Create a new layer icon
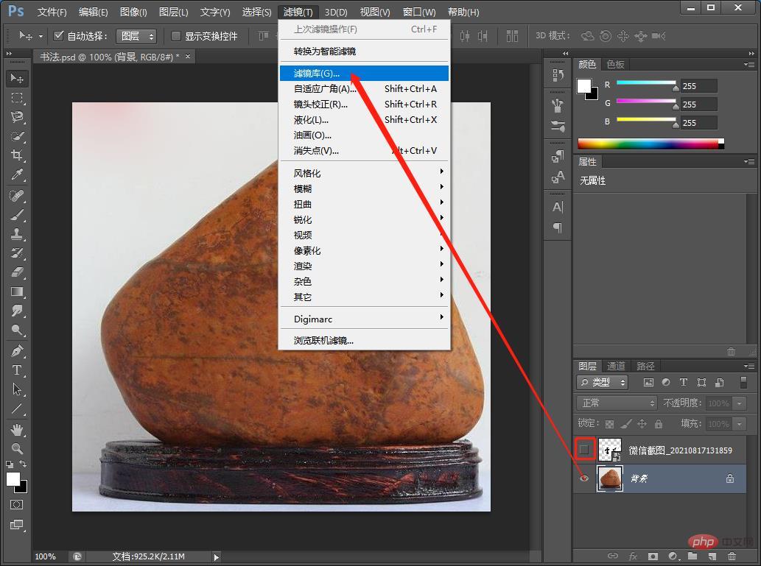Image resolution: width=761 pixels, height=566 pixels. (712, 556)
